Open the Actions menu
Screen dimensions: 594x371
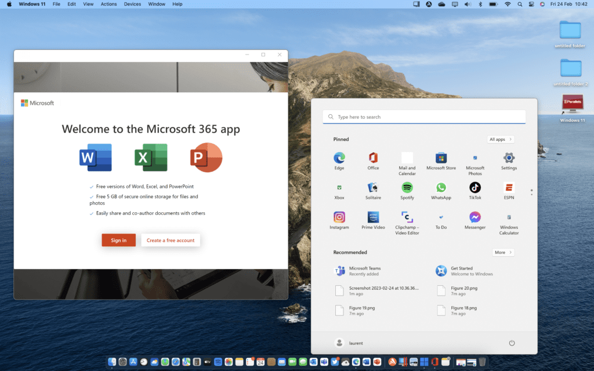[x=108, y=4]
